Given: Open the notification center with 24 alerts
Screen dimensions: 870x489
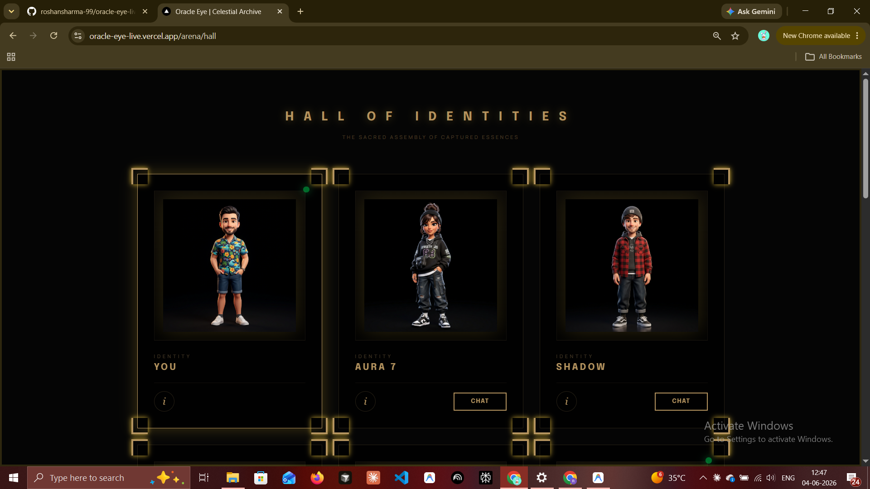Looking at the screenshot, I should click(x=854, y=478).
